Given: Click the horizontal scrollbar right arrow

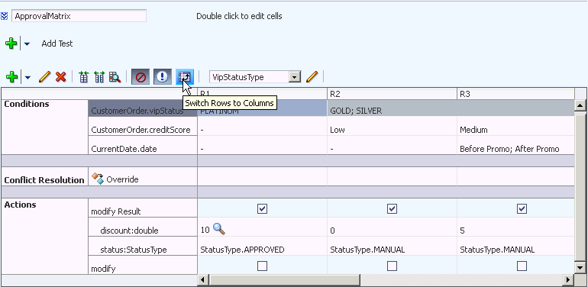Looking at the screenshot, I should [568, 279].
